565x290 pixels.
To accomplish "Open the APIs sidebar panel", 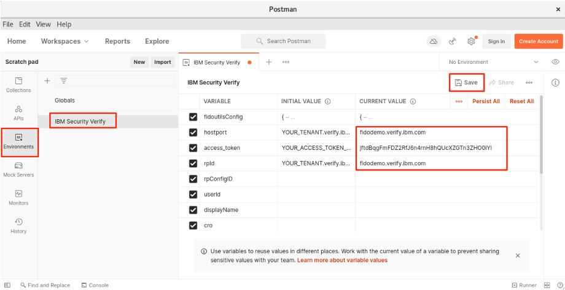I will click(18, 113).
